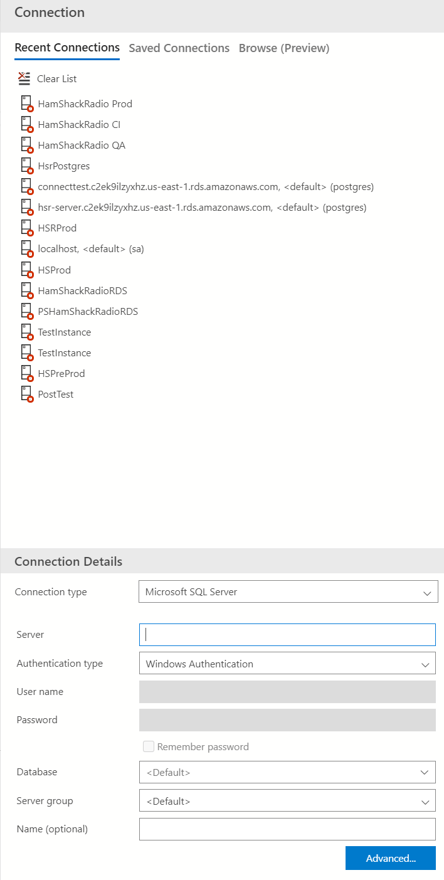Click the localhost connection server icon

click(26, 249)
